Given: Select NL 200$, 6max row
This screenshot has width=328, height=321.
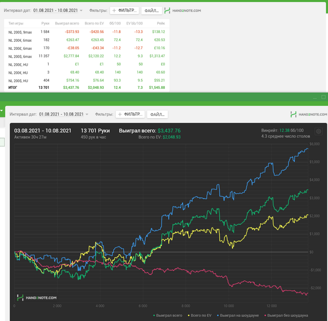Looking at the screenshot, I should click(x=87, y=56).
